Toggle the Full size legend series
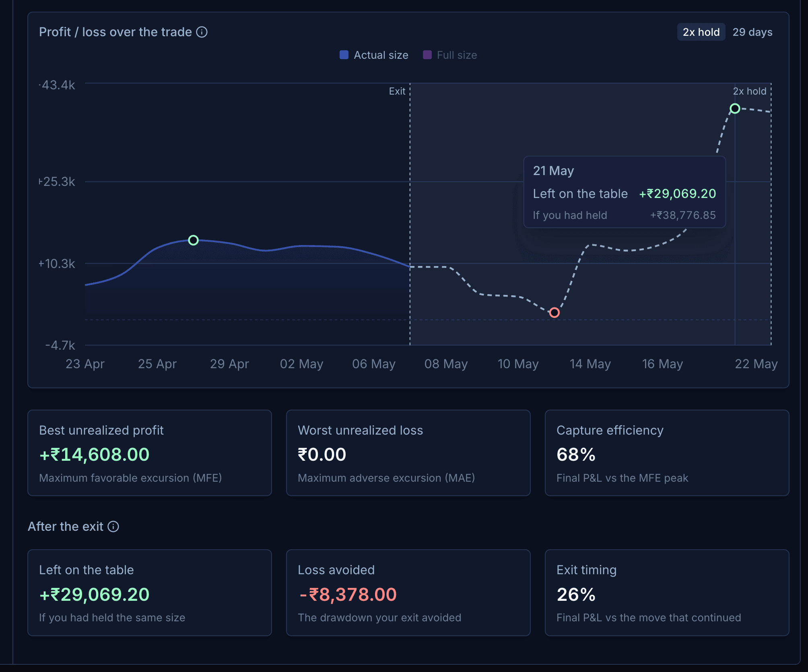The width and height of the screenshot is (808, 672). (x=450, y=55)
